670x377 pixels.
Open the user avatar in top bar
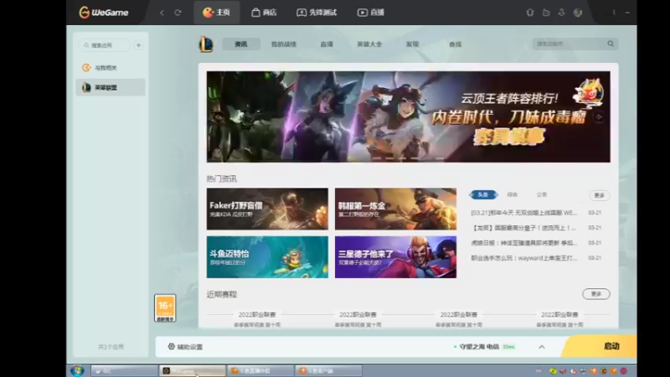tap(578, 13)
